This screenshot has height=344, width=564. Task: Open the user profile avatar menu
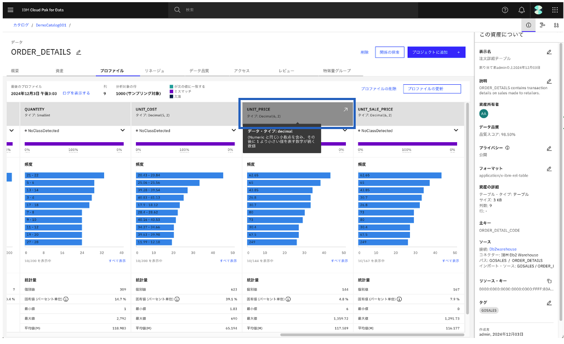(538, 10)
